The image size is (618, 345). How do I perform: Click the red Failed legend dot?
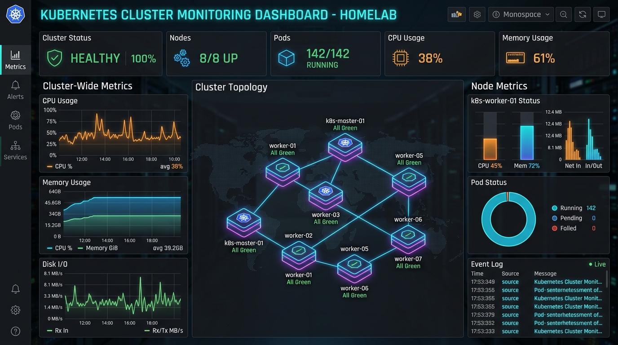click(554, 228)
